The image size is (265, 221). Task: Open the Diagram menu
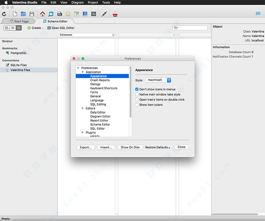[x=77, y=2]
